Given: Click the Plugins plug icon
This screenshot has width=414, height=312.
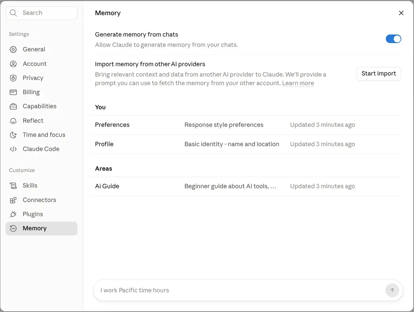Looking at the screenshot, I should pos(13,214).
